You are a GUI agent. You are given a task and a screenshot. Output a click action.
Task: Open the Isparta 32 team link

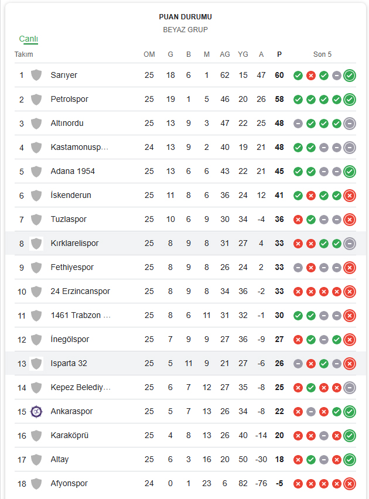coord(69,363)
